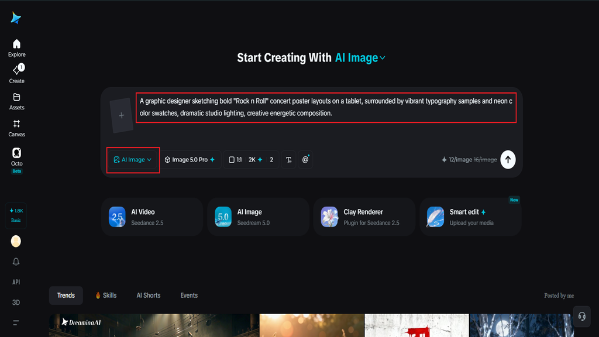Expand the AI Image heading dropdown
Image resolution: width=599 pixels, height=337 pixels.
pos(360,58)
